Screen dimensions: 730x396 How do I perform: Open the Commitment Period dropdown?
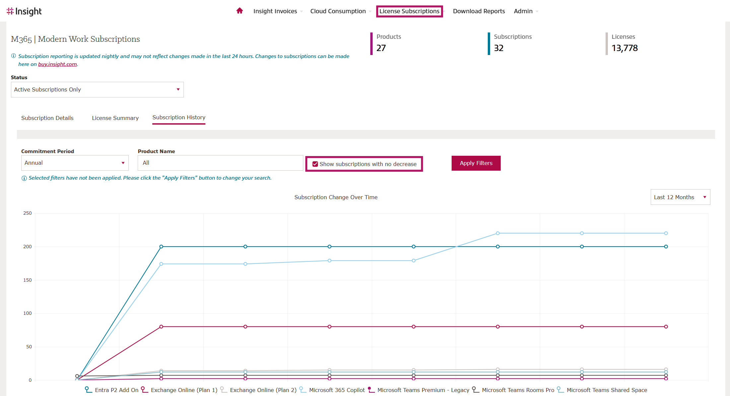(x=75, y=163)
